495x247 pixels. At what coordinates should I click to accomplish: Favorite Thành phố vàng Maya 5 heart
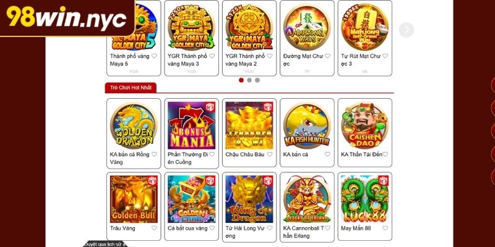(x=154, y=56)
